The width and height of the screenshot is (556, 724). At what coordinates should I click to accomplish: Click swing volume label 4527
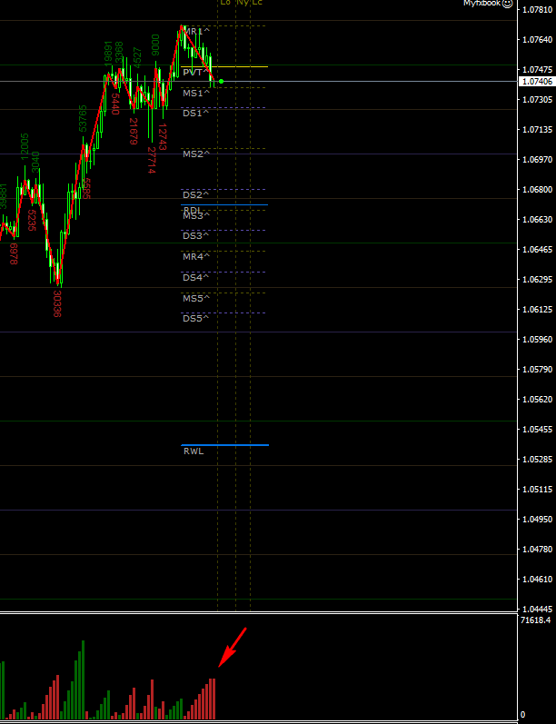click(138, 58)
